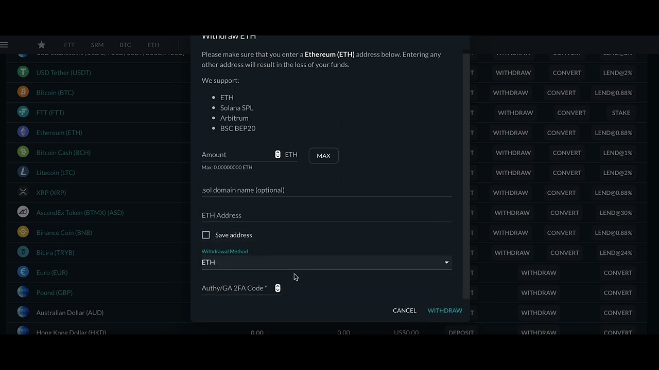Open the Withdrawal Method ETH dropdown

pos(326,262)
